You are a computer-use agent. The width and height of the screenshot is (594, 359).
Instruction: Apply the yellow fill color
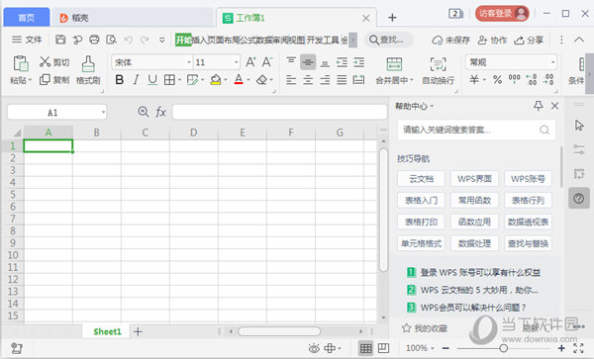pyautogui.click(x=216, y=80)
